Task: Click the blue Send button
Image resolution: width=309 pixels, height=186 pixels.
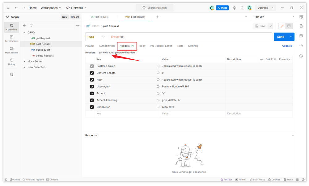Action: point(280,37)
